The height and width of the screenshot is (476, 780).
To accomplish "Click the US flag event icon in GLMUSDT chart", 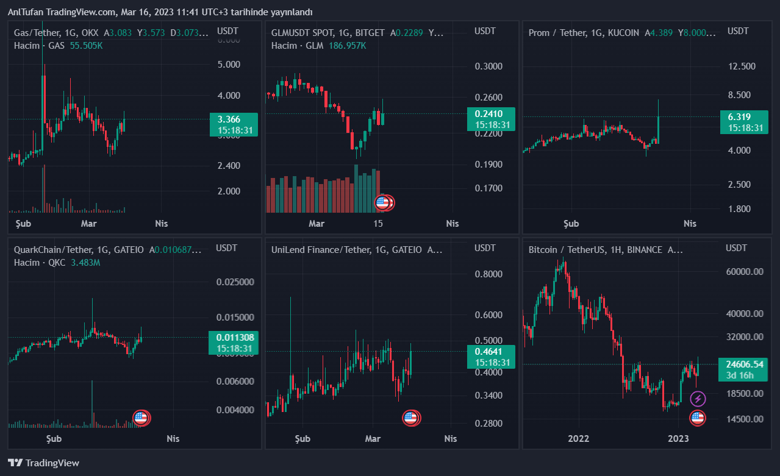I will coord(383,203).
